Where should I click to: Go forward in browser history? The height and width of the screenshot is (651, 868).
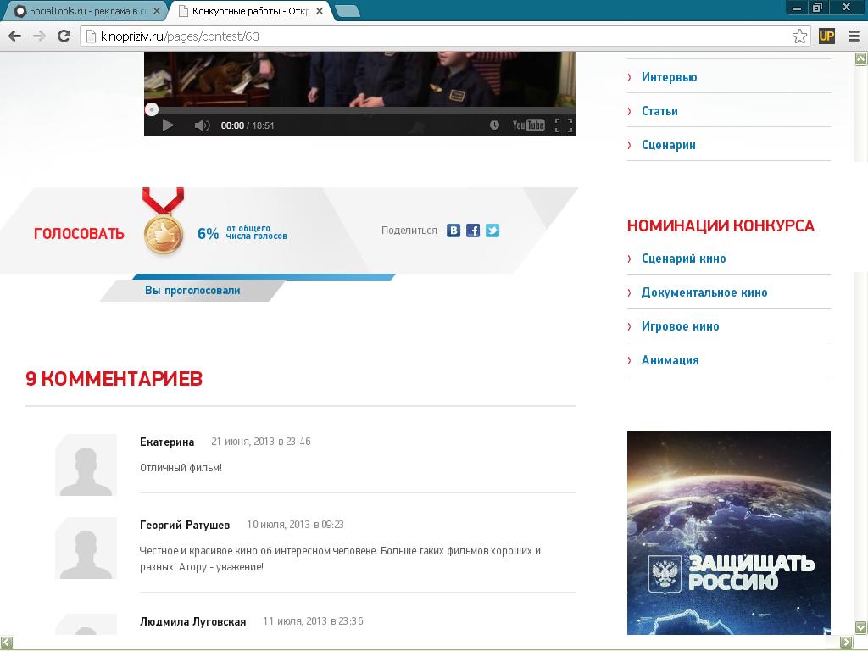39,36
